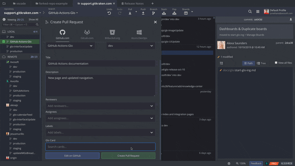The image size is (295, 166).
Task: Click the Edit on GitHub button
Action: (x=73, y=156)
